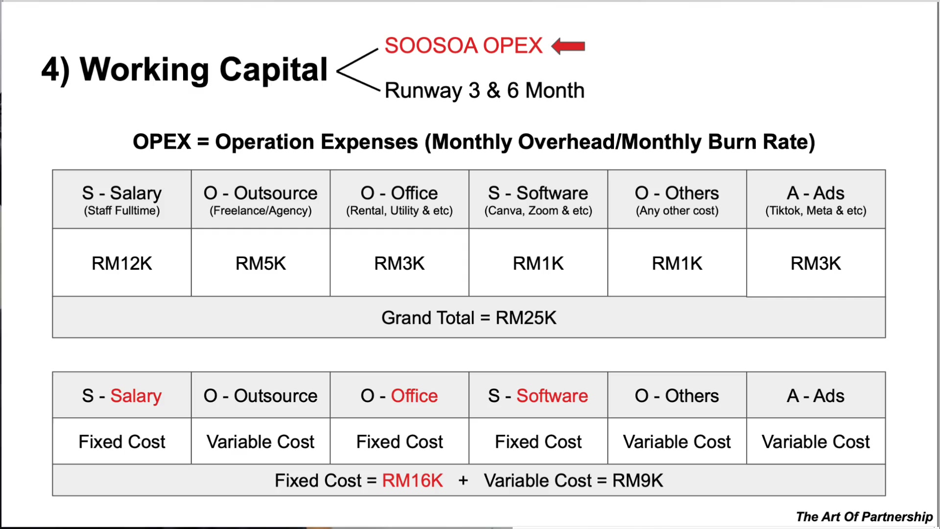Click "Variable Cost" under the Others column
940x529 pixels.
tap(677, 441)
